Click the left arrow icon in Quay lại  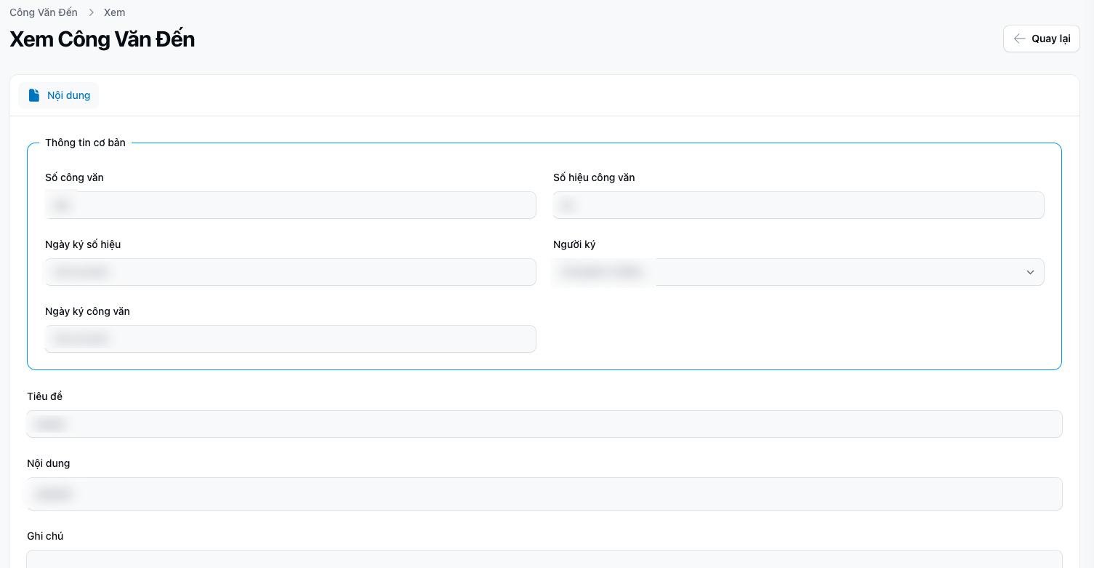click(x=1020, y=39)
